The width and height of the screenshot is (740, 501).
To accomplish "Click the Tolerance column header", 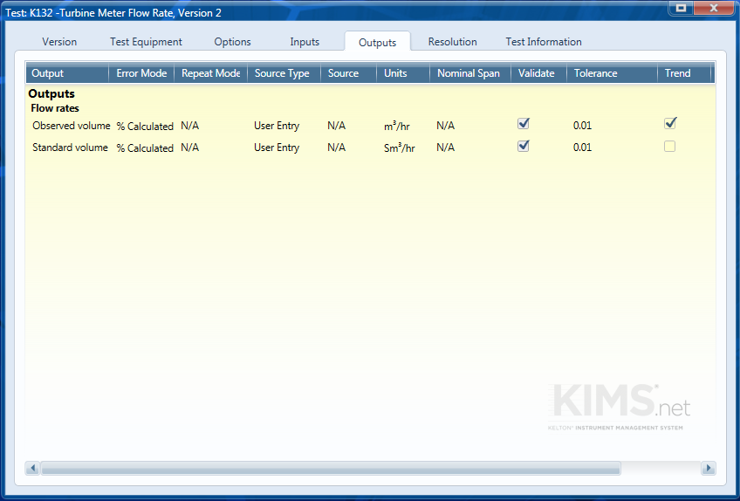I will pos(612,73).
